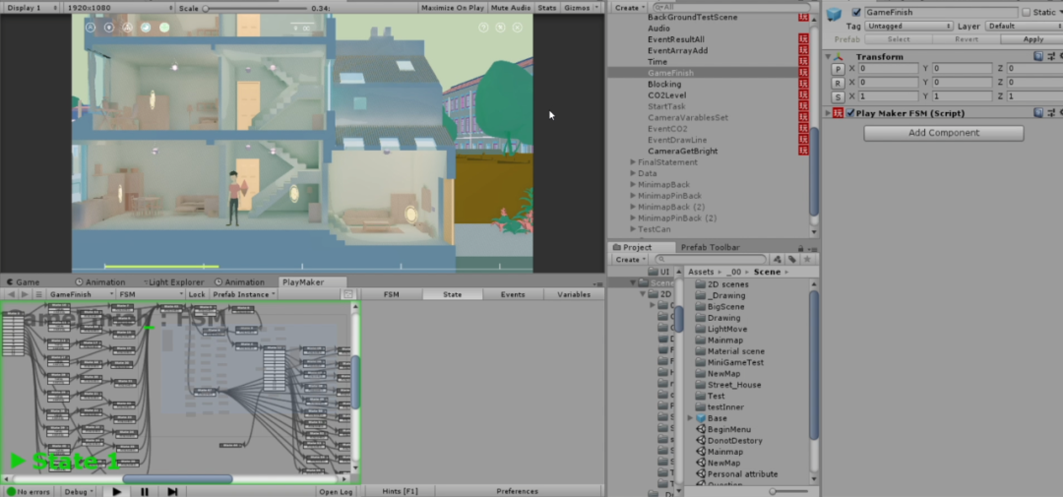1063x497 pixels.
Task: Switch to the Game tab
Action: click(x=23, y=282)
